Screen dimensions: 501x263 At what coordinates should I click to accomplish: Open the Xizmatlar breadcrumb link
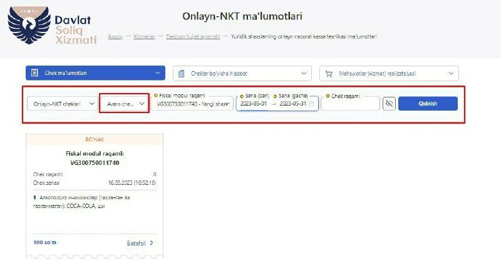[x=144, y=37]
